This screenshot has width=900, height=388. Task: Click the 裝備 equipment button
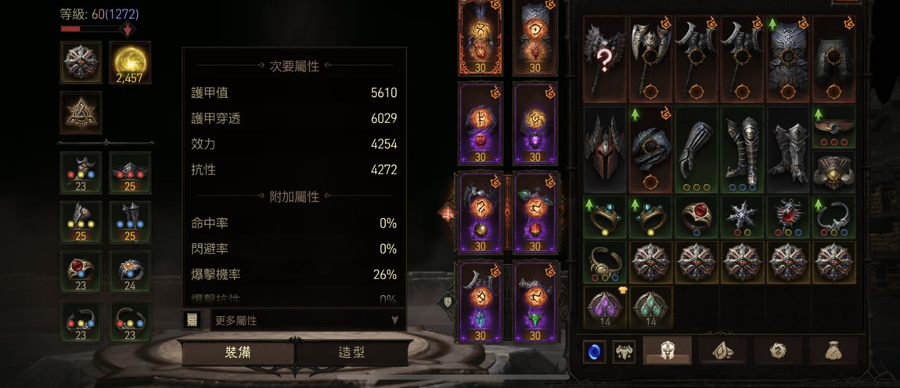[238, 353]
